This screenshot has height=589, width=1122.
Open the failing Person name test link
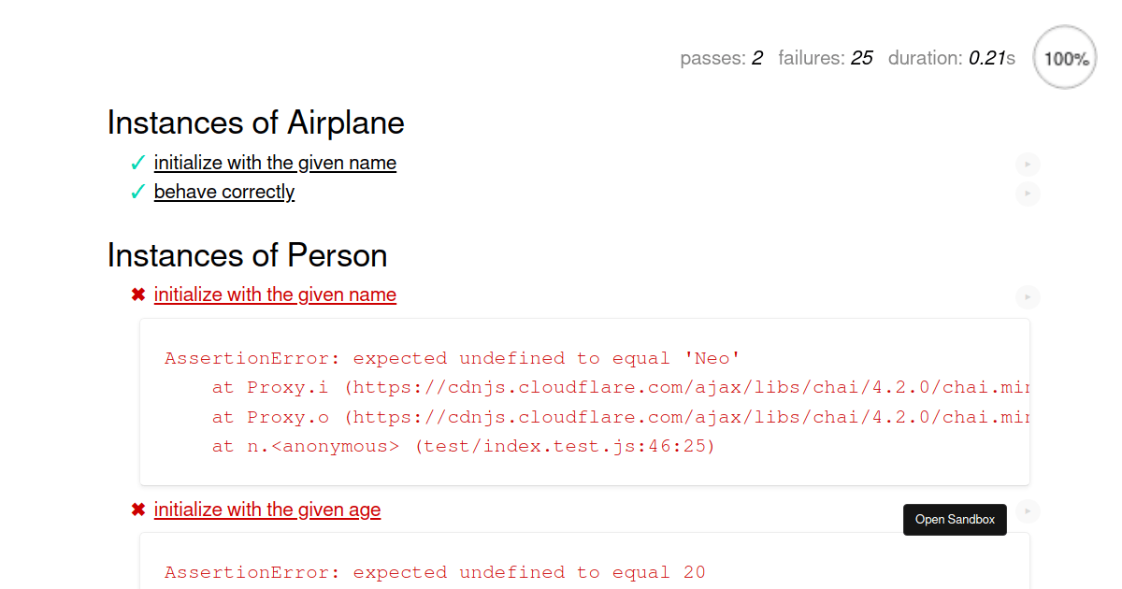pyautogui.click(x=275, y=294)
